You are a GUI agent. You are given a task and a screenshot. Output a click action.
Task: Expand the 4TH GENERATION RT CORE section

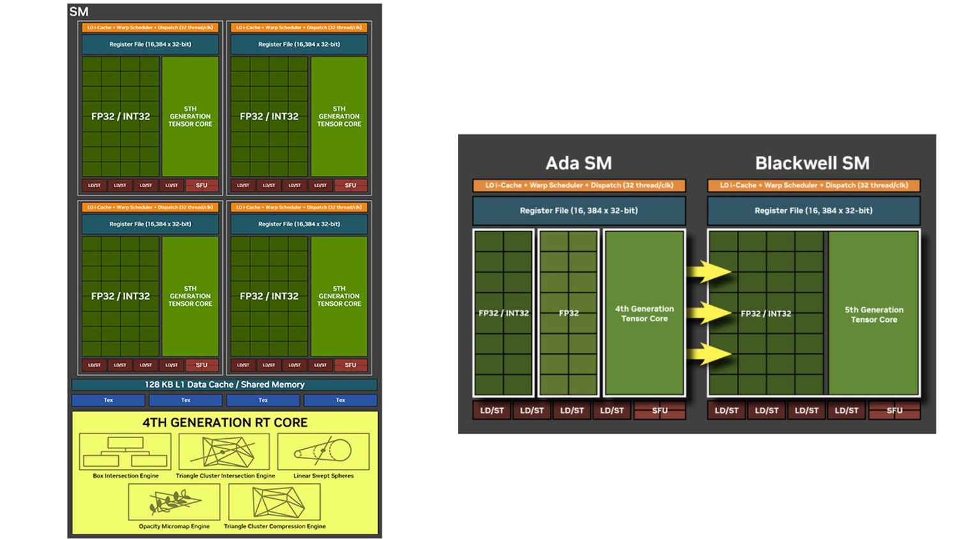(x=225, y=423)
